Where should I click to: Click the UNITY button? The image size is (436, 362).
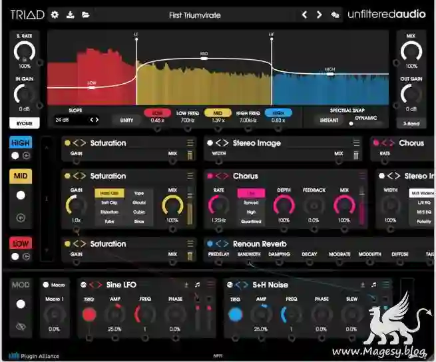click(126, 120)
